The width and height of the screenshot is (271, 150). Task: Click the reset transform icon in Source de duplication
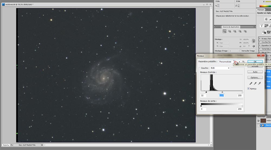coord(253,46)
